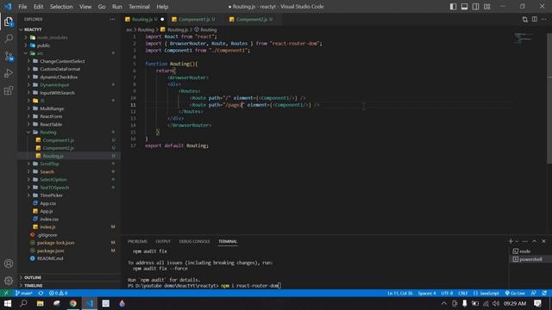Viewport: 552px width, 310px height.
Task: Toggle the bottom Panel visibility
Action: 464,7
